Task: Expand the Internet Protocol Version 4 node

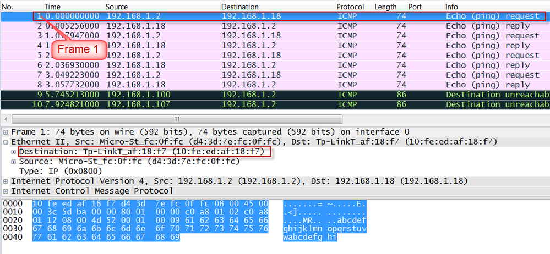Action: coord(6,181)
